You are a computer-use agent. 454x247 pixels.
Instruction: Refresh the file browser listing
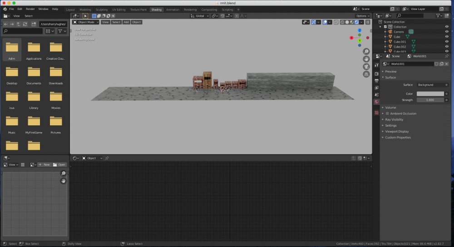pos(25,24)
